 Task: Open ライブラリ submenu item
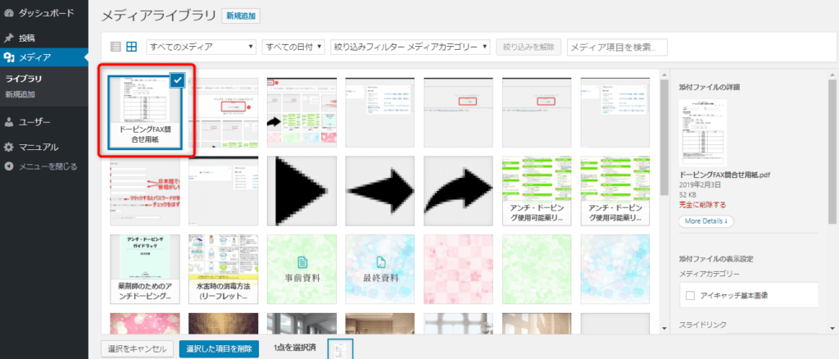coord(24,79)
